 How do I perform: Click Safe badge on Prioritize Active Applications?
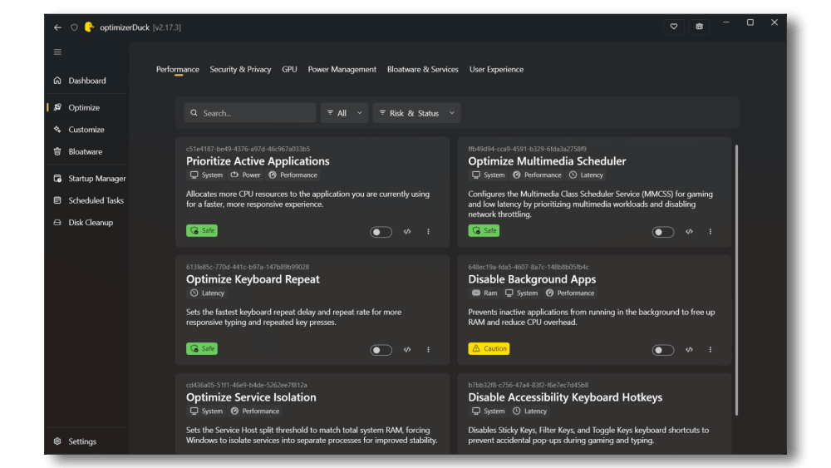pyautogui.click(x=202, y=230)
